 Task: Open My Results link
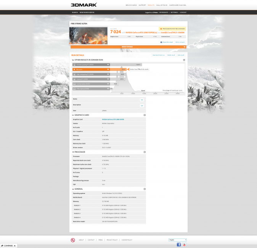click(x=164, y=13)
